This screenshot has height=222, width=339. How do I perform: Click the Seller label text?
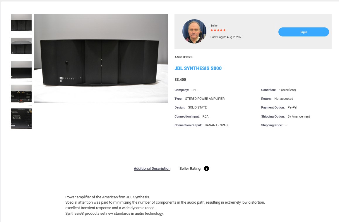tap(214, 25)
